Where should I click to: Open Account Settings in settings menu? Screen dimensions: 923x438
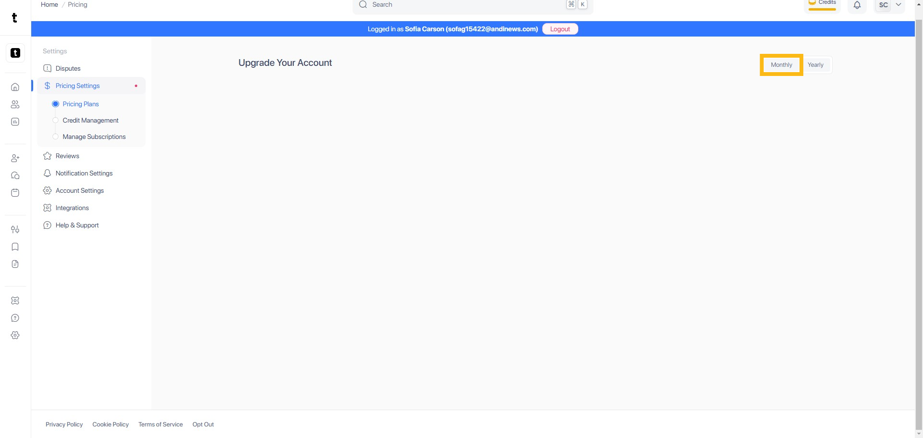tap(79, 190)
